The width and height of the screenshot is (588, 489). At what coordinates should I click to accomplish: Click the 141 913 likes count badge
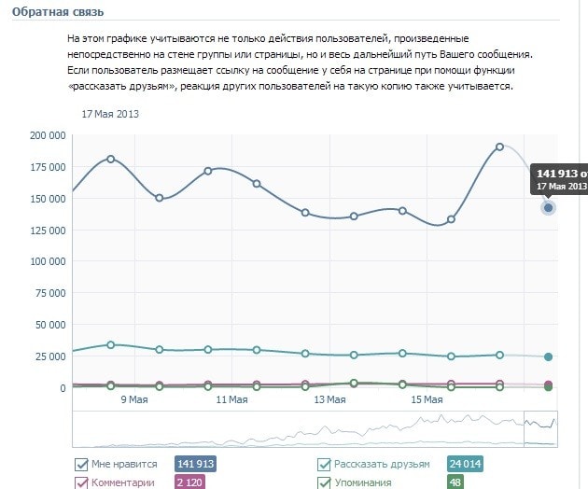click(x=202, y=464)
